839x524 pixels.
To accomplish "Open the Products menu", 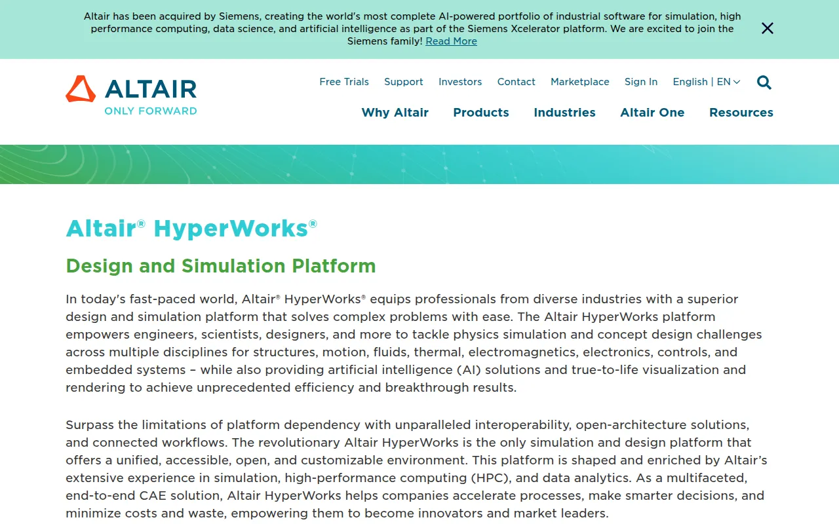I will (x=481, y=113).
